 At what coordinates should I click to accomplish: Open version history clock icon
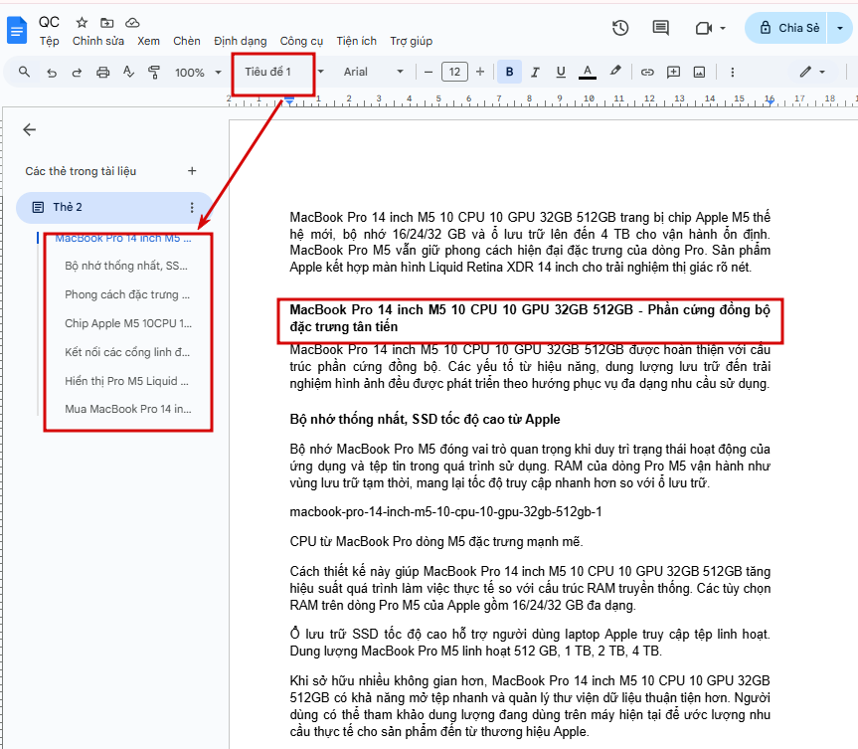(620, 28)
